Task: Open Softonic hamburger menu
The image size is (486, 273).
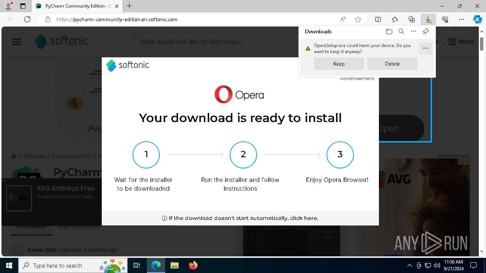Action: [17, 42]
